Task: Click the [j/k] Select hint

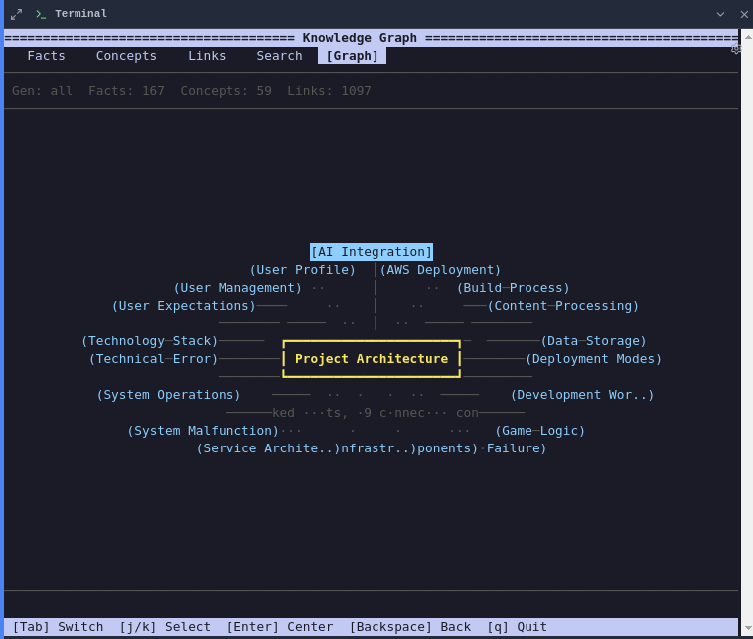Action: click(x=165, y=627)
